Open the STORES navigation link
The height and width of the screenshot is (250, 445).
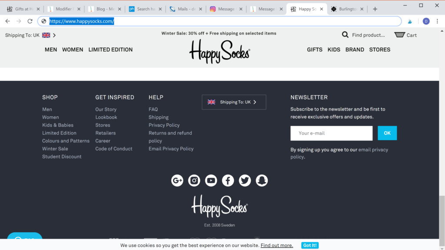[x=380, y=49]
